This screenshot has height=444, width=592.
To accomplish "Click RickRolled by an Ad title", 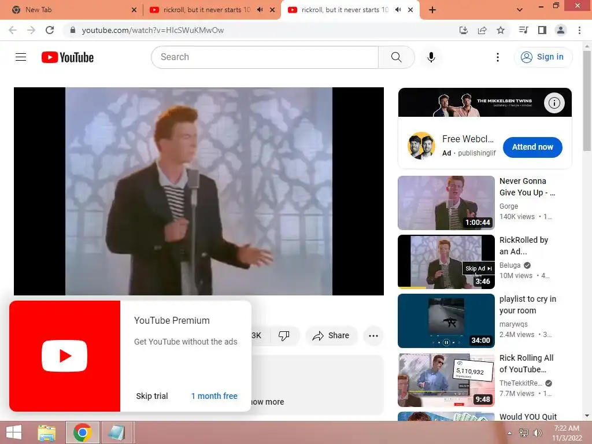I will (524, 246).
